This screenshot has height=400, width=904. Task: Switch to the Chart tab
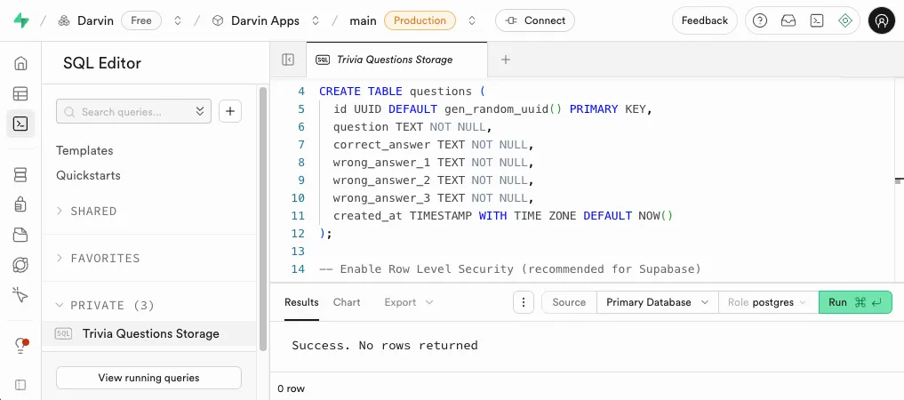point(347,302)
